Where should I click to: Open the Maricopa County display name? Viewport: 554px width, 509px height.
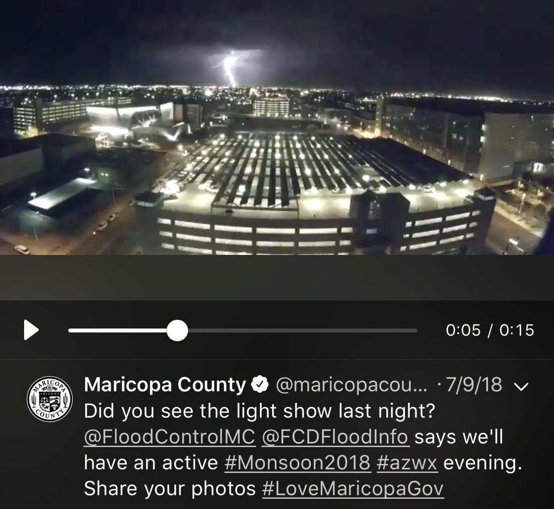(165, 384)
